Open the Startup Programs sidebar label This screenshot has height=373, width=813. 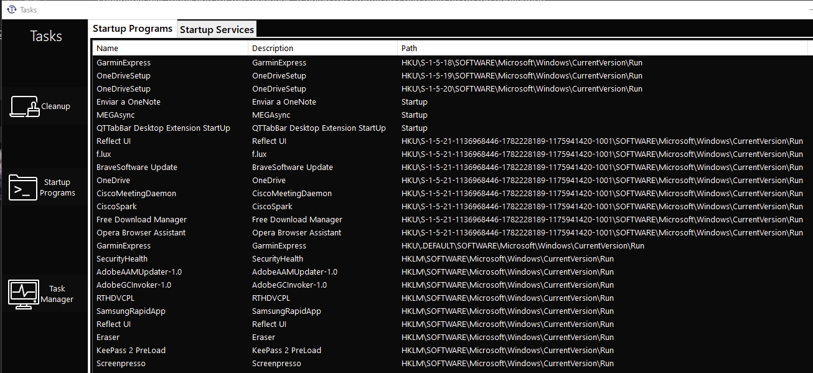tap(57, 187)
